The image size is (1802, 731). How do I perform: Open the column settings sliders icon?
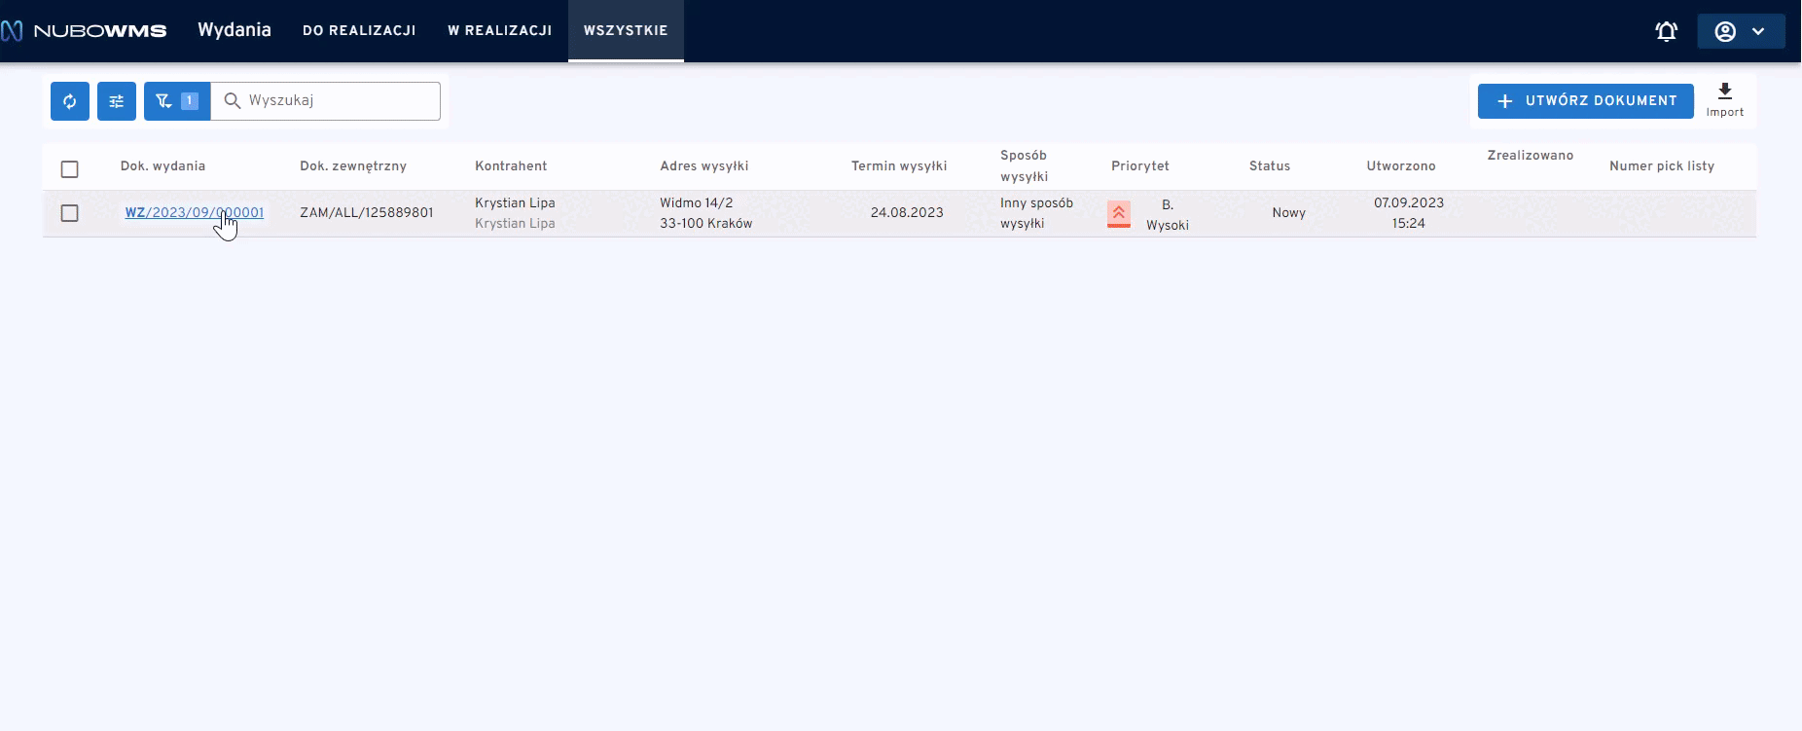click(117, 101)
